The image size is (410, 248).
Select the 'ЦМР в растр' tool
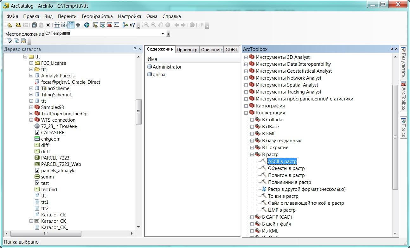pyautogui.click(x=282, y=210)
